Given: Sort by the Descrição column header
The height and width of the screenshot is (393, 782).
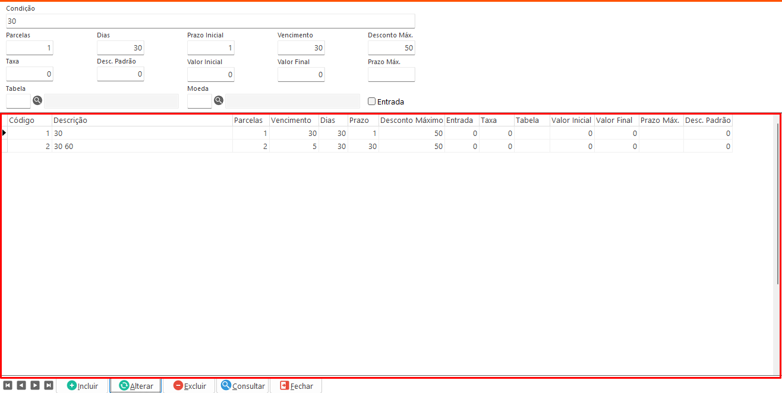Looking at the screenshot, I should click(x=142, y=121).
